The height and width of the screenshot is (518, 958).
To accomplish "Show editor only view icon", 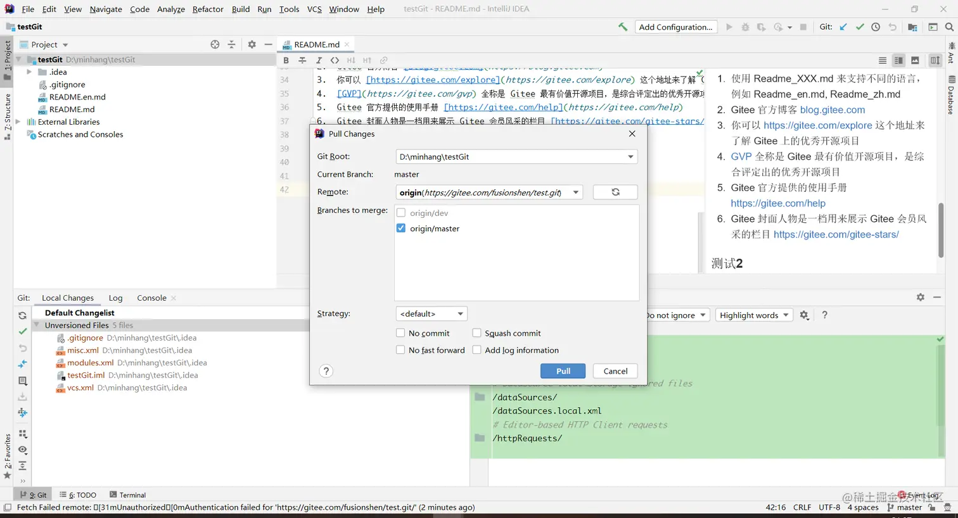I will 882,60.
